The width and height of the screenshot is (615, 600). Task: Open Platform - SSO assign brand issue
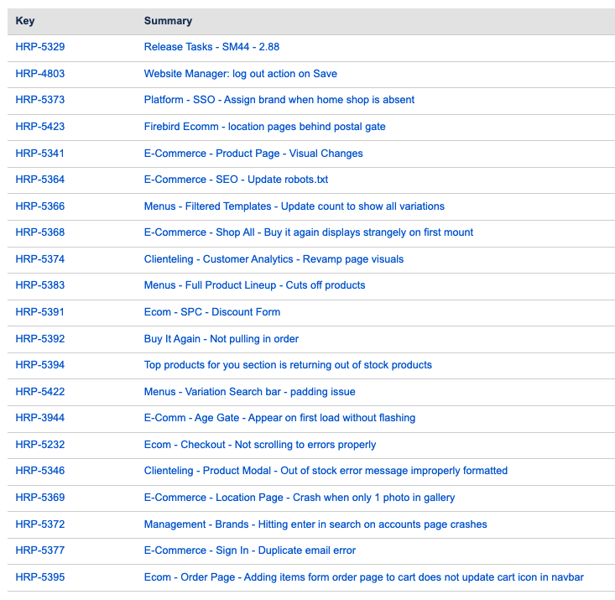coord(279,100)
